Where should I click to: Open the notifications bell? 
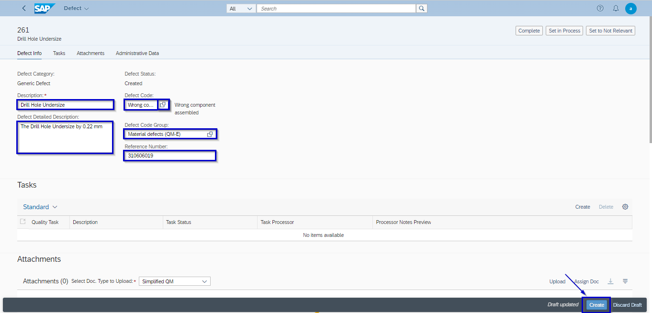point(616,9)
